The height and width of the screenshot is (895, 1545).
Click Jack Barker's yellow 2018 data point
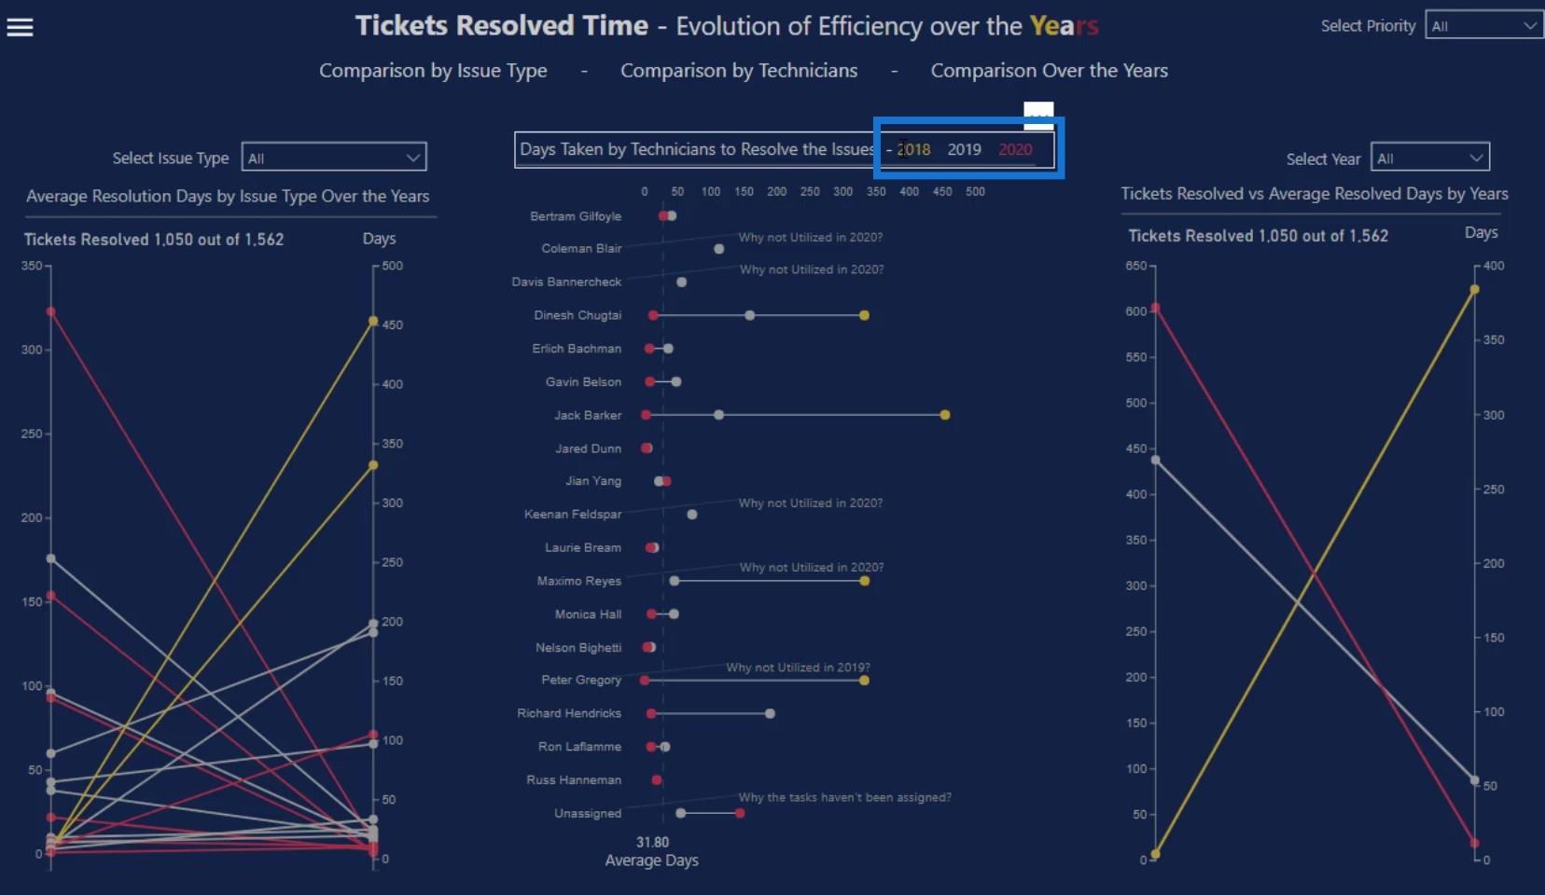pyautogui.click(x=945, y=415)
